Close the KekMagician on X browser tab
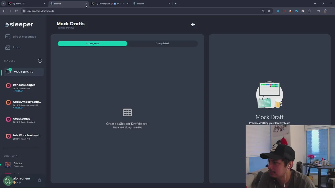 127,4
